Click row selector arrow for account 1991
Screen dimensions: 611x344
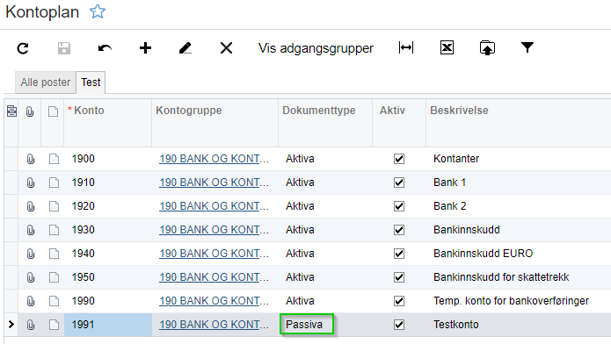(11, 324)
